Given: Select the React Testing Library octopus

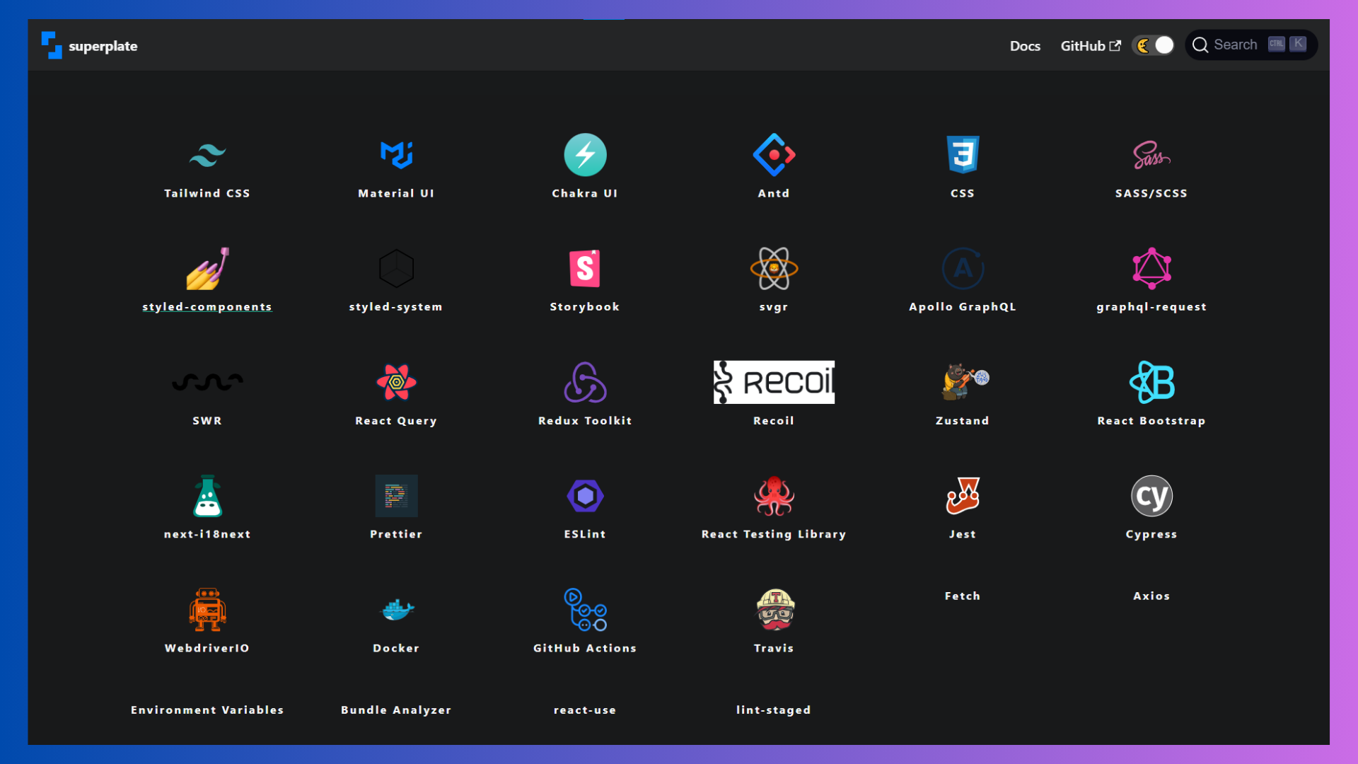Looking at the screenshot, I should point(774,496).
